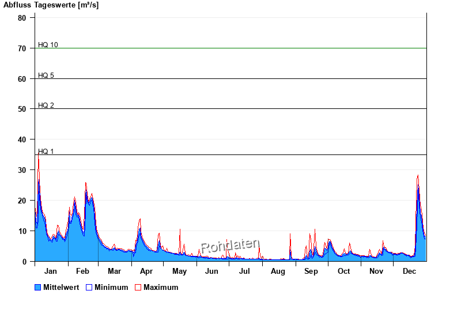
Task: Select the HQ 2 threshold label
Action: (46, 105)
